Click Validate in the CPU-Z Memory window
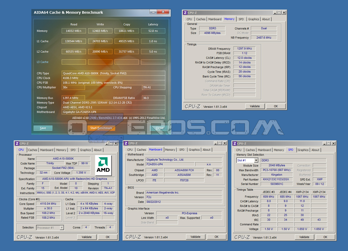 point(255,106)
